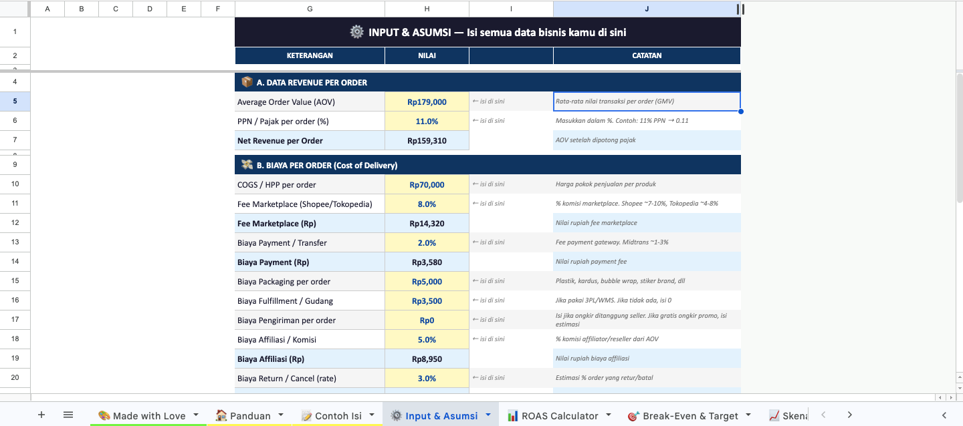Select row 10 header
963x426 pixels.
click(x=15, y=184)
